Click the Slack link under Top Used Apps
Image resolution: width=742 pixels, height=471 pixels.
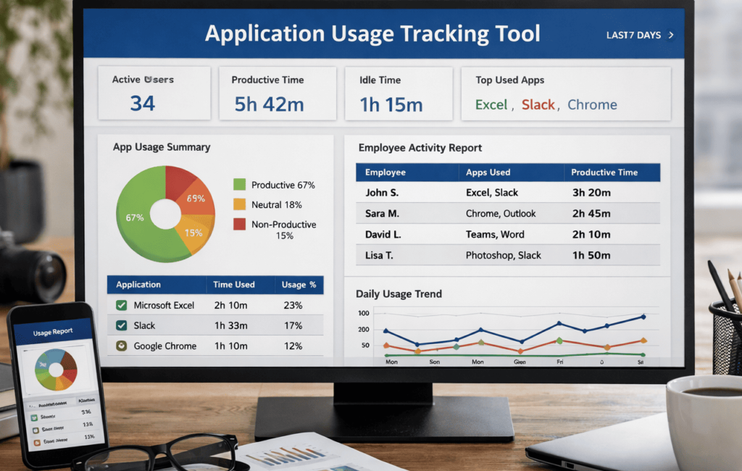pyautogui.click(x=538, y=104)
